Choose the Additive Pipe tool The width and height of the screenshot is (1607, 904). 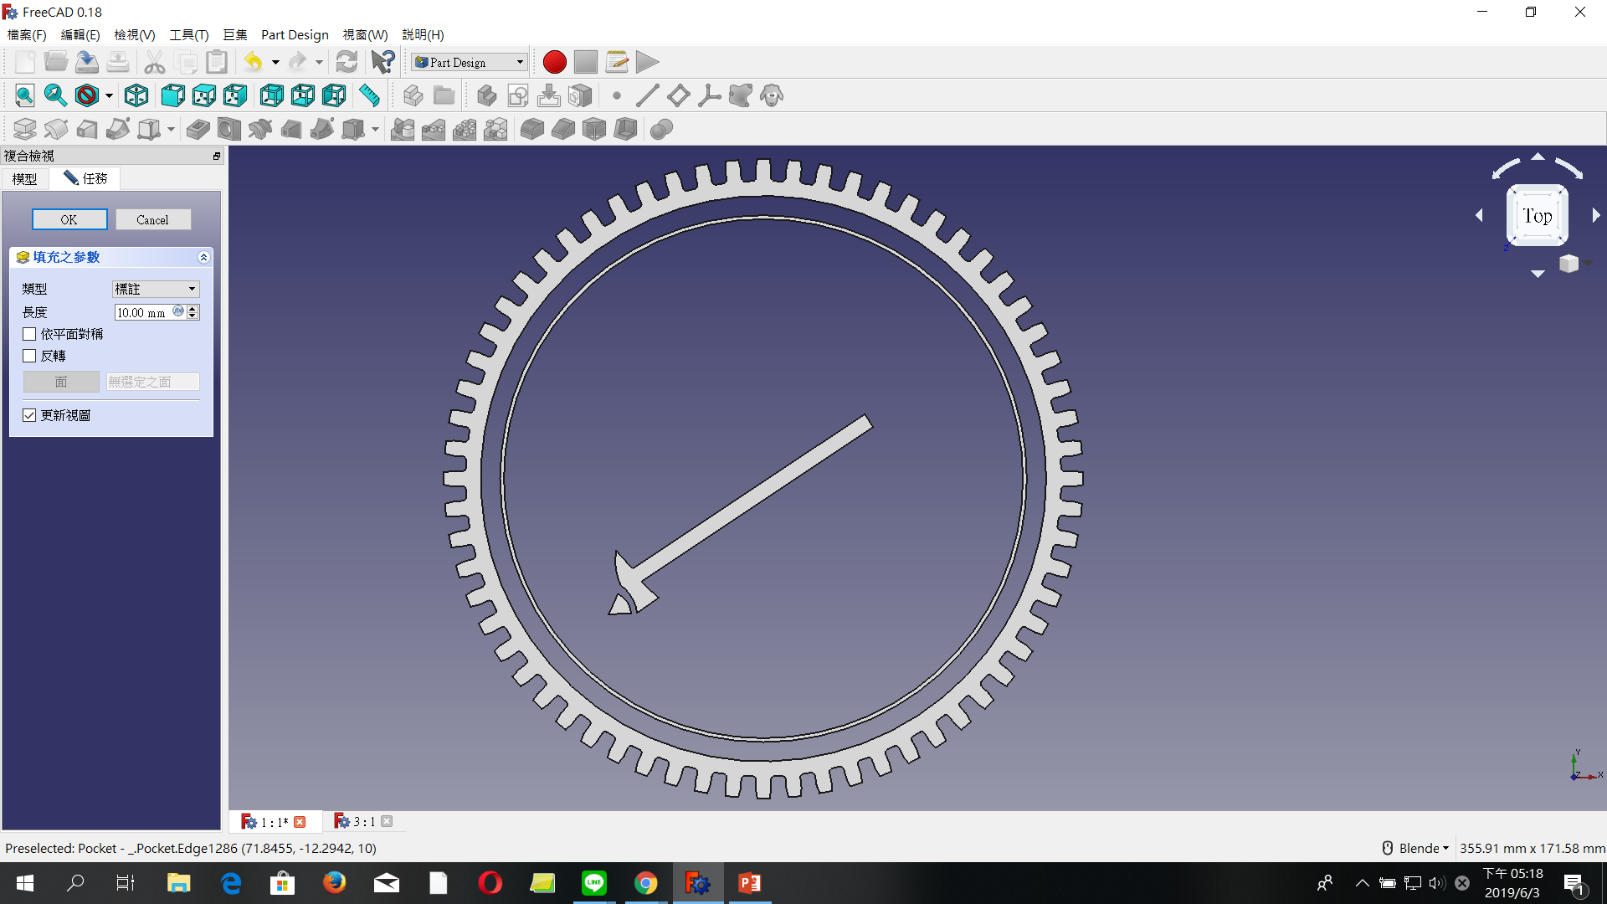(x=118, y=129)
